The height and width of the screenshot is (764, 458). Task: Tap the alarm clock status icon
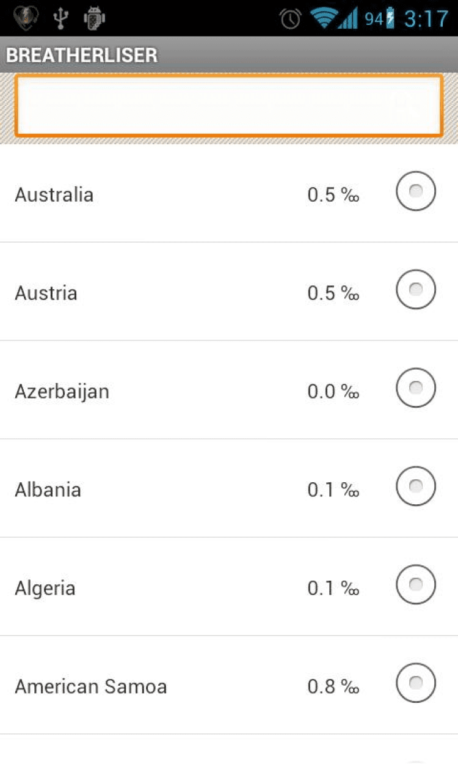pyautogui.click(x=290, y=19)
